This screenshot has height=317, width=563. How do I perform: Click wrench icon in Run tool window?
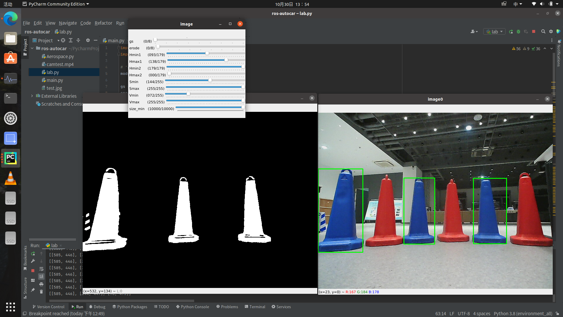tap(33, 261)
